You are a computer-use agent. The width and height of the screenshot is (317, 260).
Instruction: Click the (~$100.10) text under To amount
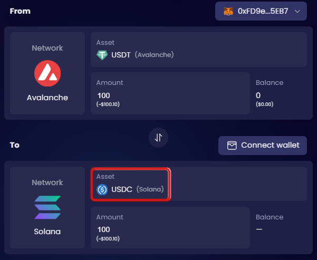point(108,238)
